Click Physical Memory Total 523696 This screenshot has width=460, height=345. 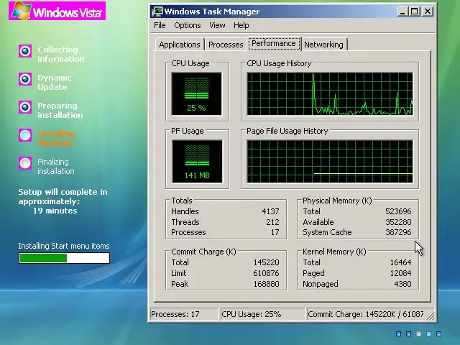[398, 211]
